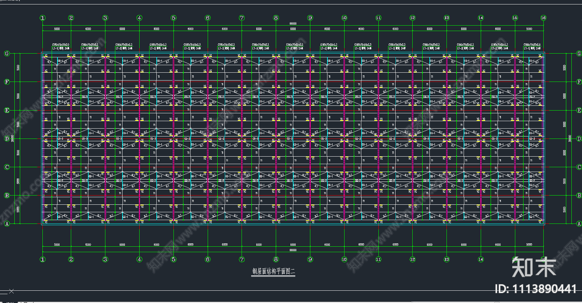
Task: Select grid bubble 13 in the top row
Action: 447,18
